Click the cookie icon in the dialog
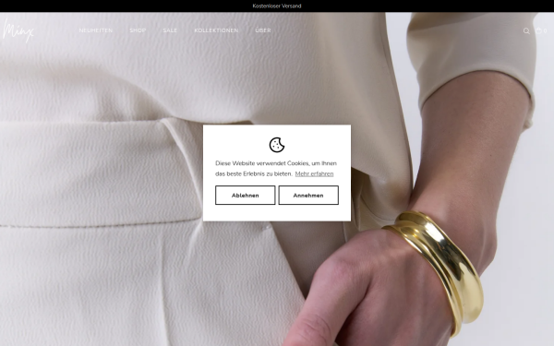554x346 pixels. click(x=277, y=145)
